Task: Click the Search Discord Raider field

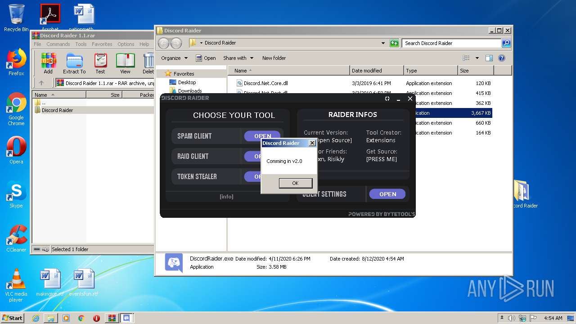Action: click(x=451, y=43)
